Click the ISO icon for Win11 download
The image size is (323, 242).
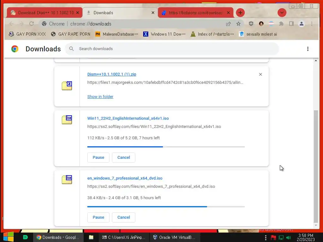67,119
